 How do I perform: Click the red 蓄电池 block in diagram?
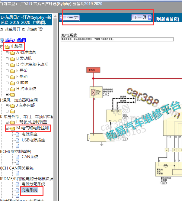tap(93, 70)
